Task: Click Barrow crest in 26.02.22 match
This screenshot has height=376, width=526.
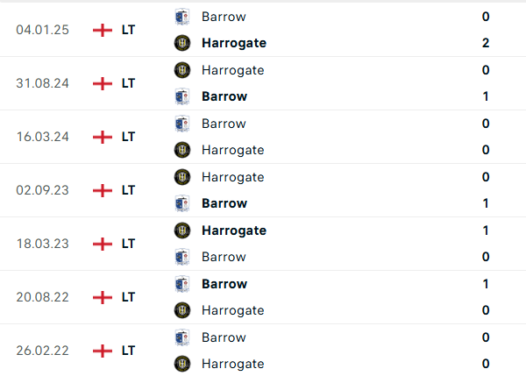Action: coord(182,337)
